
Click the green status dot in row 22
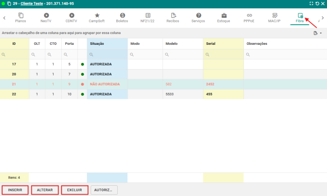click(x=82, y=94)
